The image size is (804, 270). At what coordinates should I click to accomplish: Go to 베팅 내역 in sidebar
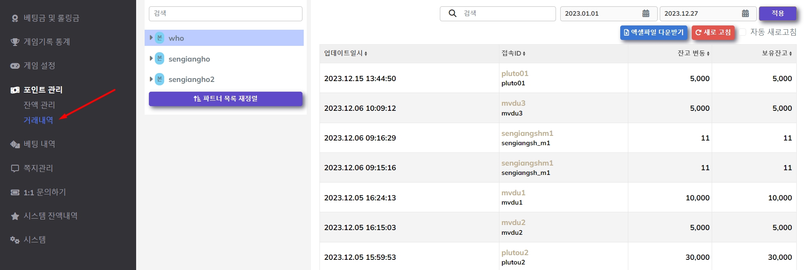(39, 144)
